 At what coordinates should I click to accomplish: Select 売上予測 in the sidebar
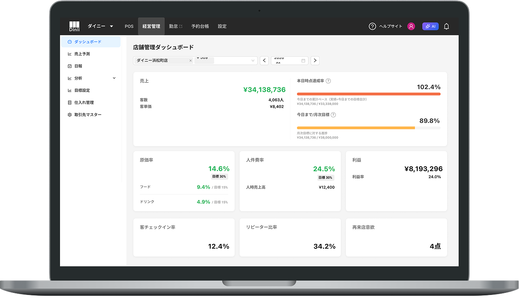(x=82, y=54)
